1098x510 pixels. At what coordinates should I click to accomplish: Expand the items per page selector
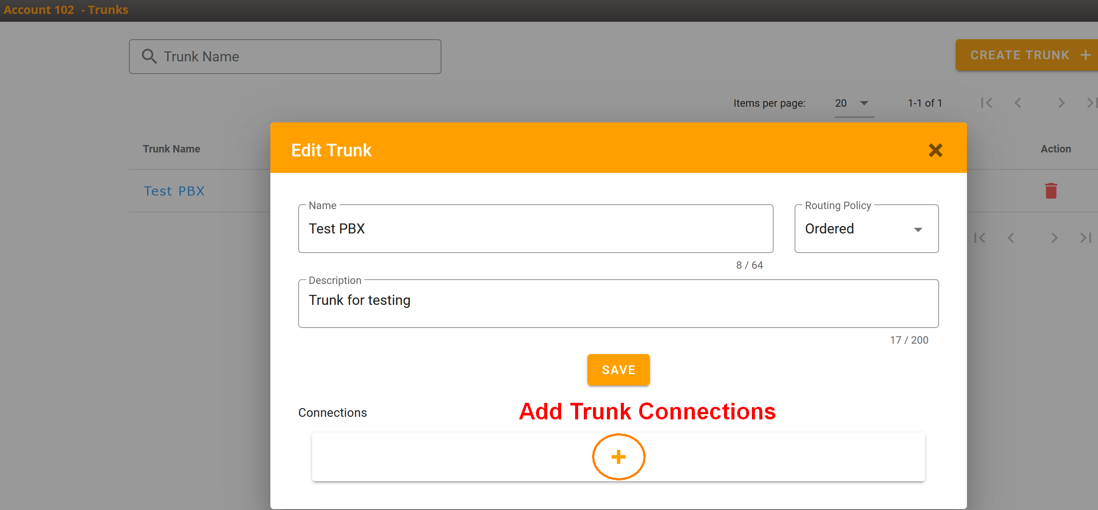coord(854,103)
